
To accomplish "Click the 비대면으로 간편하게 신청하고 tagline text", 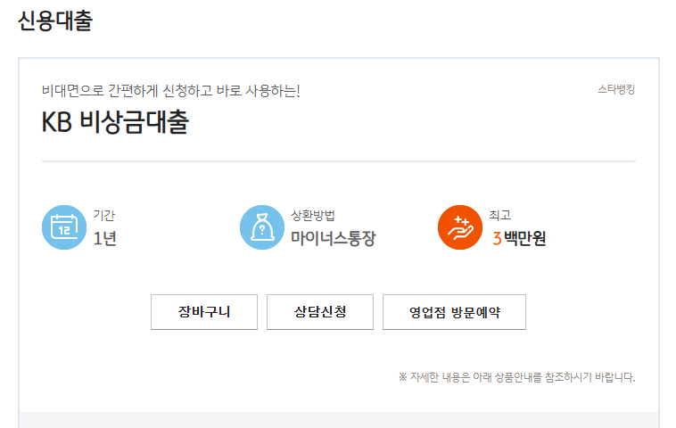I will point(170,91).
